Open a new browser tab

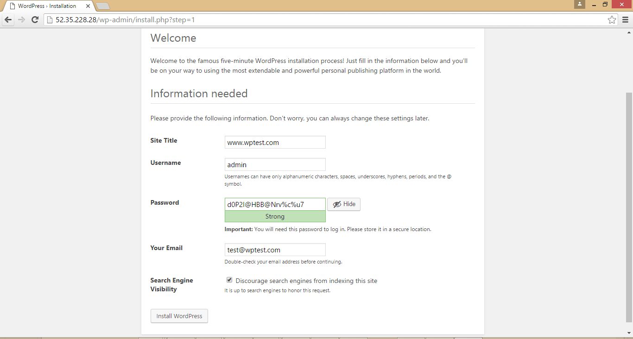click(x=102, y=6)
